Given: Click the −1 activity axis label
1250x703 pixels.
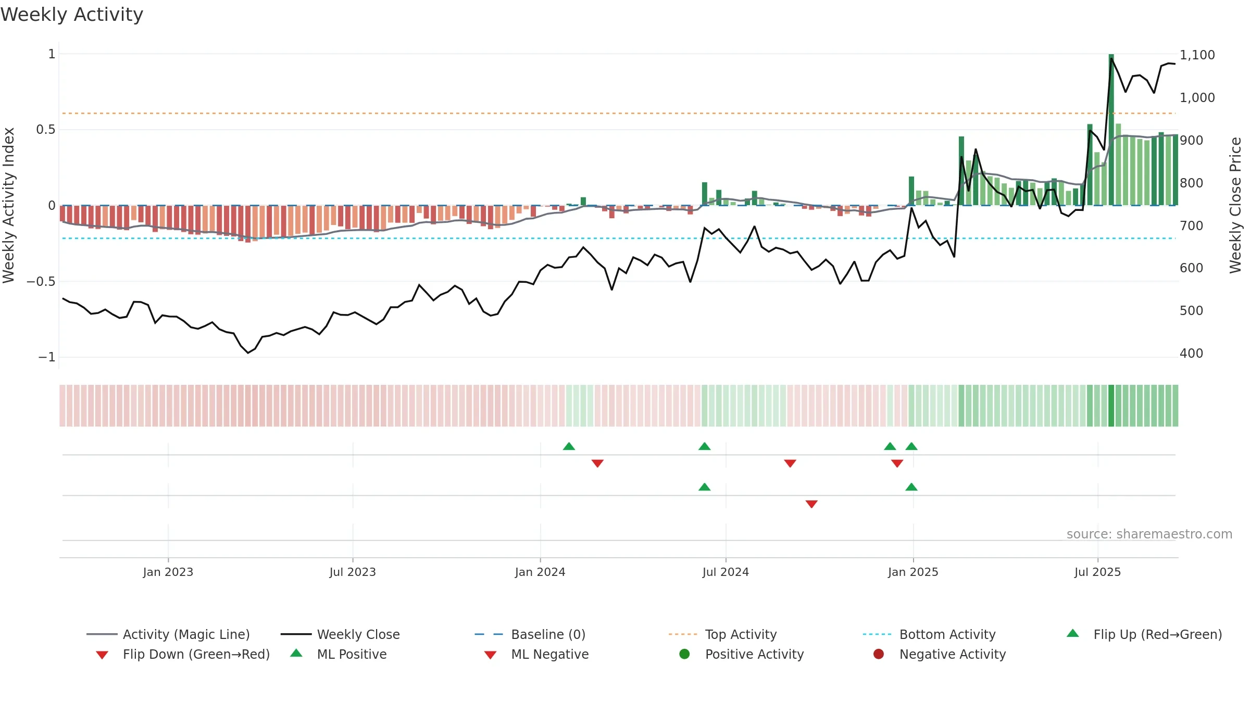Looking at the screenshot, I should pyautogui.click(x=46, y=357).
